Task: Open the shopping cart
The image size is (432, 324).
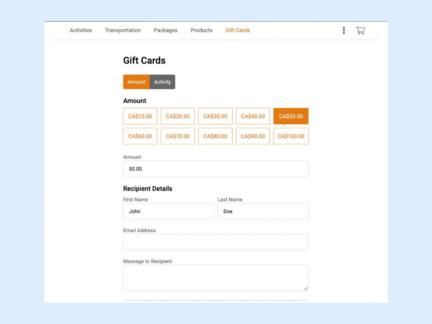Action: [360, 31]
